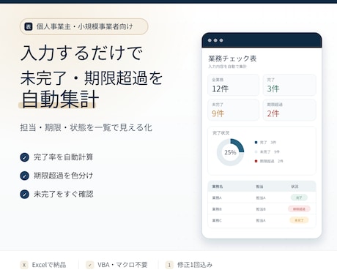This screenshot has width=337, height=278.
Task: Click the X icon next to Excelで納品
Action: (x=24, y=265)
